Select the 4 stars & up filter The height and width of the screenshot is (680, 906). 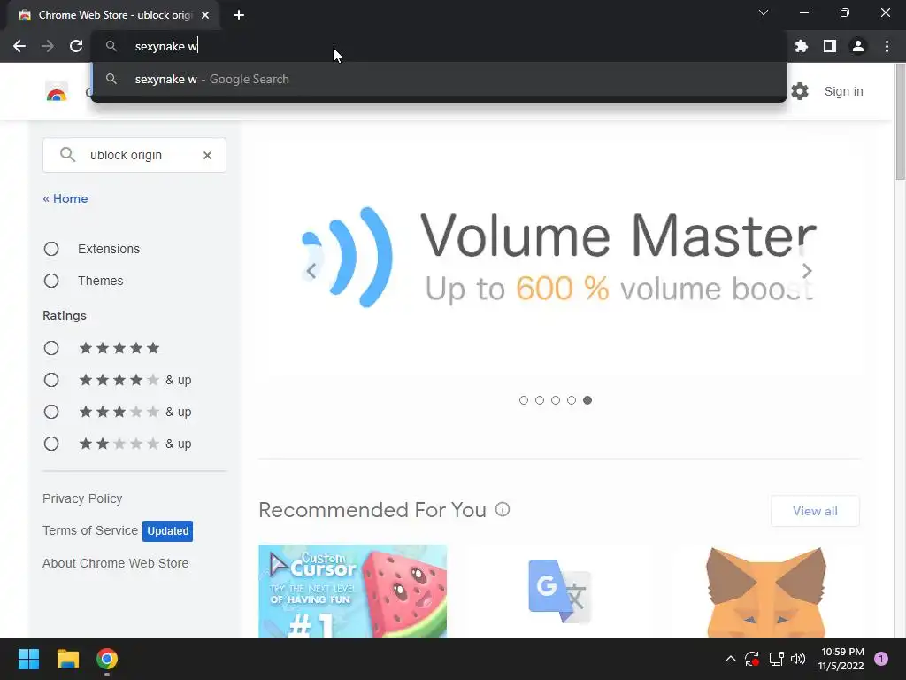tap(51, 380)
